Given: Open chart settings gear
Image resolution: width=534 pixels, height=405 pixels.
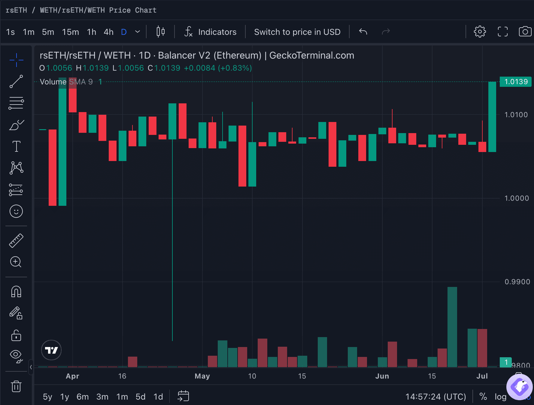Looking at the screenshot, I should point(480,32).
